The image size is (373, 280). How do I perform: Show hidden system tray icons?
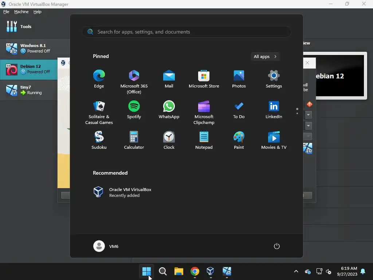(x=296, y=271)
